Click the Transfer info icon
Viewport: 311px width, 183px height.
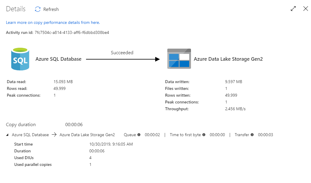coord(252,135)
